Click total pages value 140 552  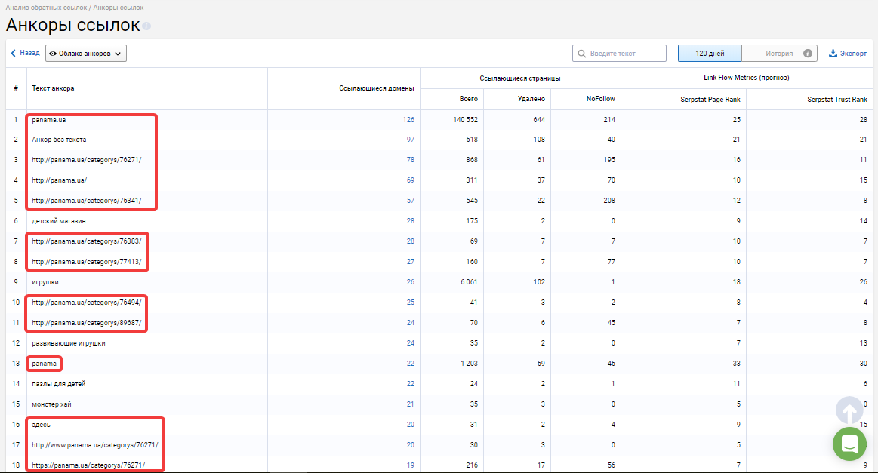pos(465,120)
